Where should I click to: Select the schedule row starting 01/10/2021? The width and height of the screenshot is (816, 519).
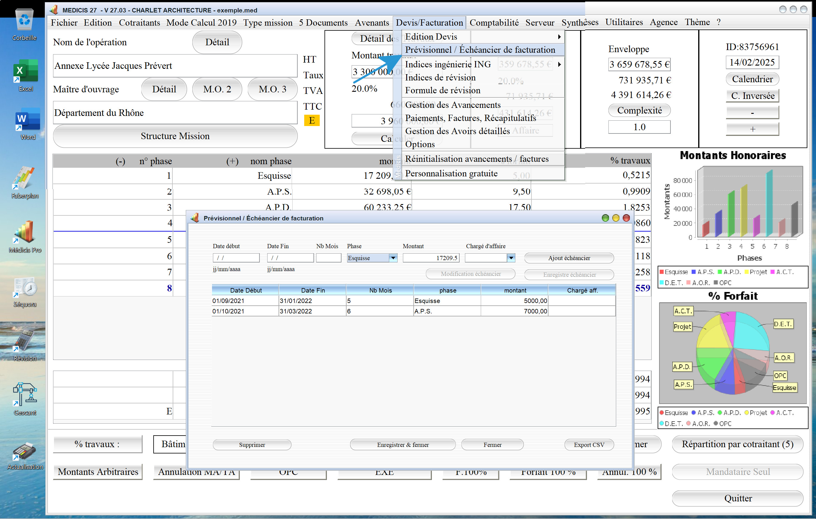[x=413, y=311]
